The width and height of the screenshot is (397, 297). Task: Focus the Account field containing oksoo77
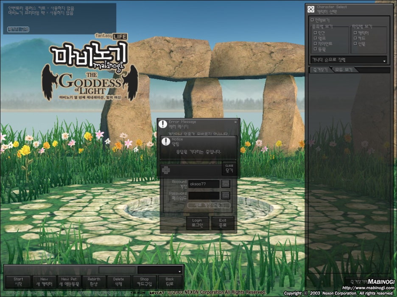tap(204, 184)
